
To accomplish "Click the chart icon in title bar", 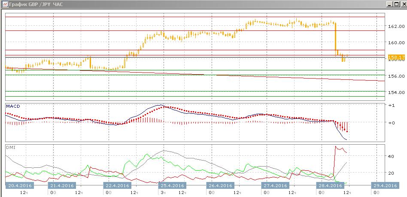I will [x=4, y=4].
